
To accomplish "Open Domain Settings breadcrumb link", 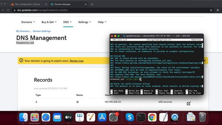I will click(42, 31).
